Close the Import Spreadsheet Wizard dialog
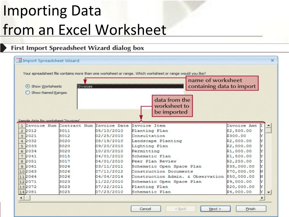This screenshot has width=289, height=217. [272, 60]
